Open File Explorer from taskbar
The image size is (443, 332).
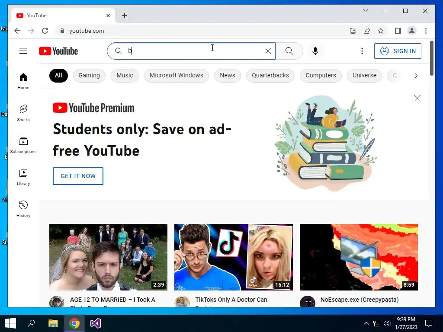pyautogui.click(x=53, y=323)
